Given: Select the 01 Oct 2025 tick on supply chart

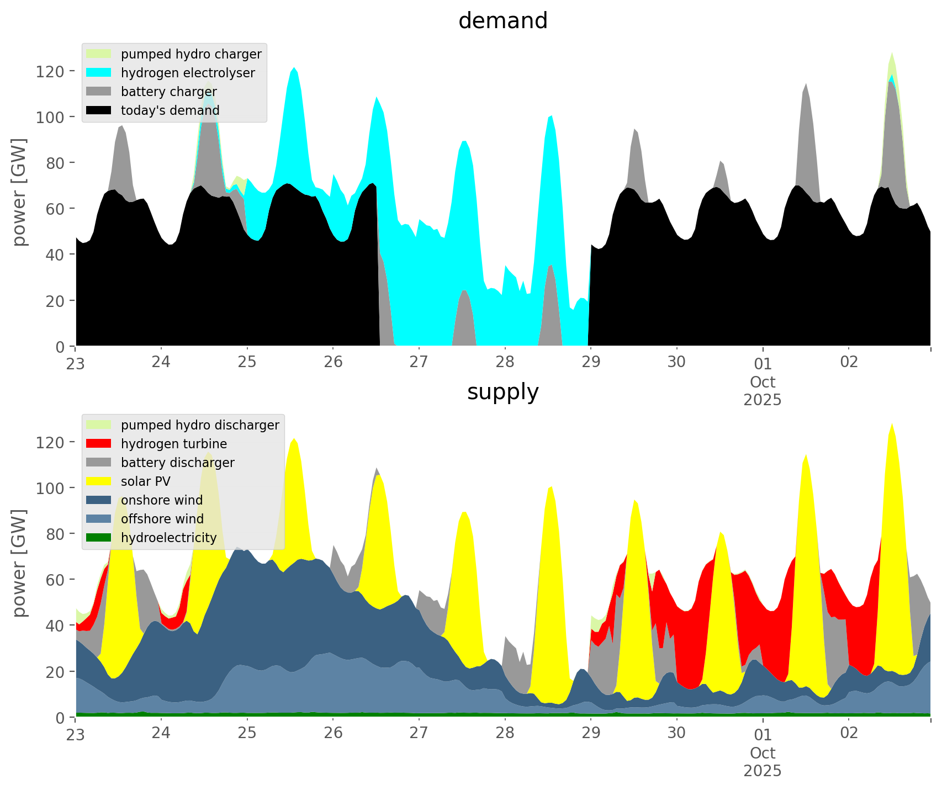Looking at the screenshot, I should [763, 751].
